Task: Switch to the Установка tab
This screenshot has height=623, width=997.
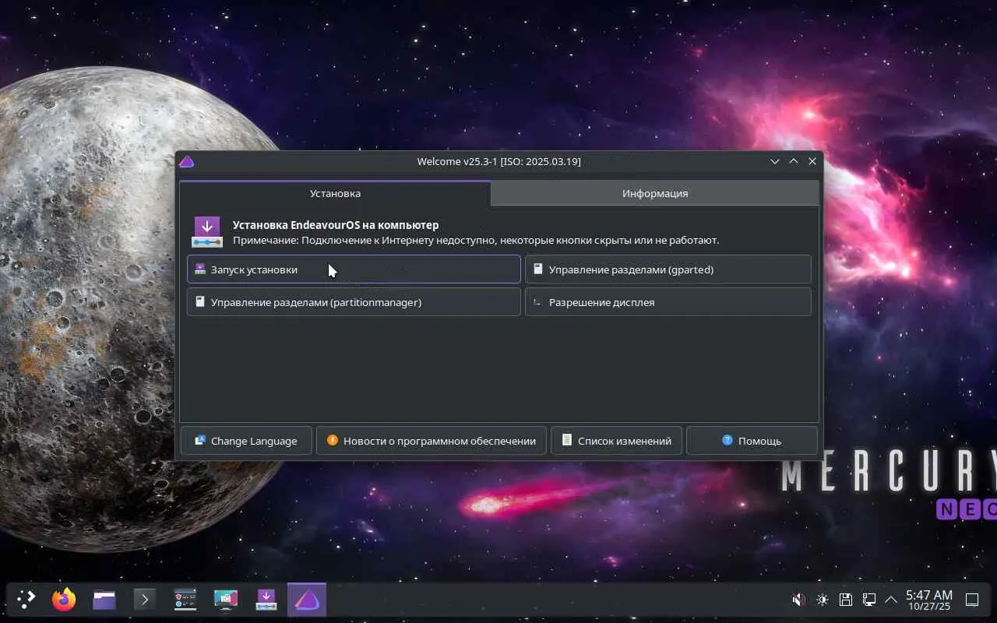Action: [x=335, y=193]
